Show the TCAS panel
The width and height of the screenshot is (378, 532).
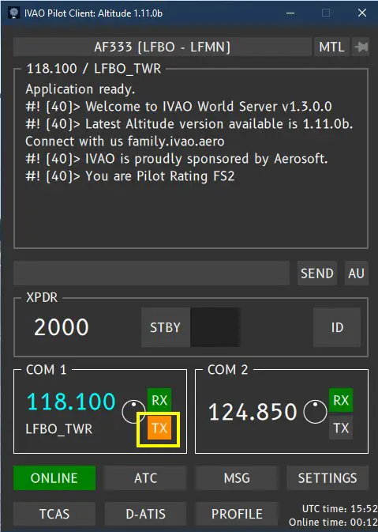pos(54,514)
